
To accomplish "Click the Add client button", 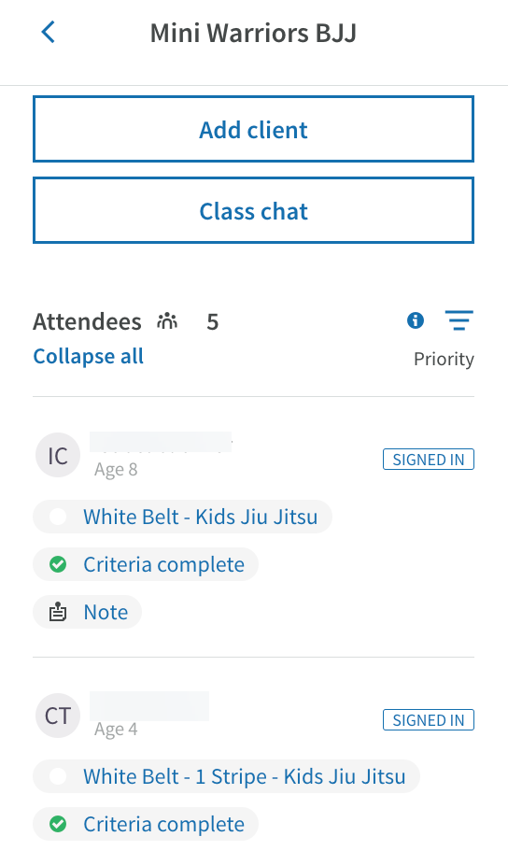I will click(254, 129).
